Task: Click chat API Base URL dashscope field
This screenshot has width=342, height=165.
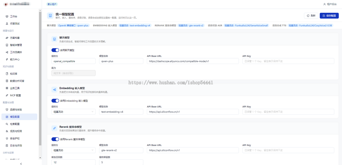Action: coord(193,61)
